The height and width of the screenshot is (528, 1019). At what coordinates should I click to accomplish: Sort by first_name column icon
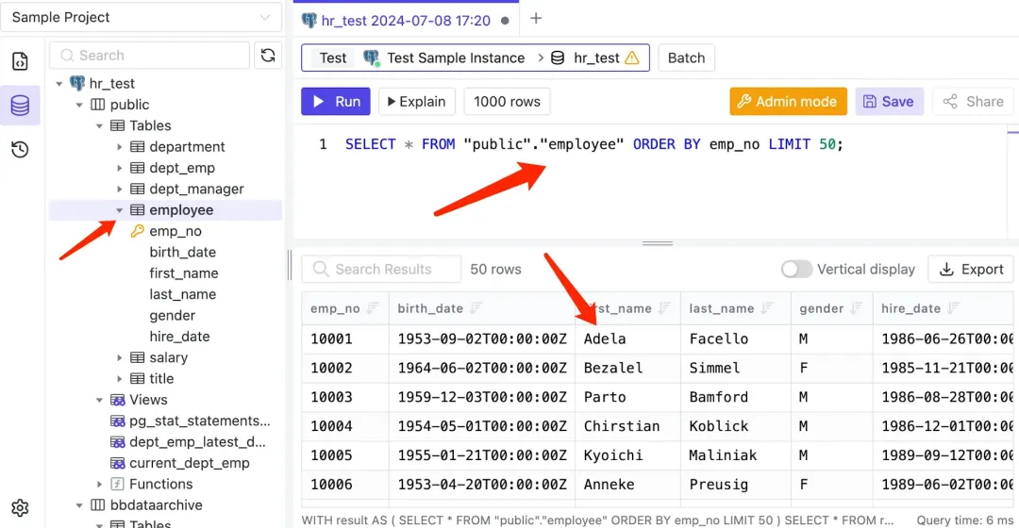coord(663,308)
